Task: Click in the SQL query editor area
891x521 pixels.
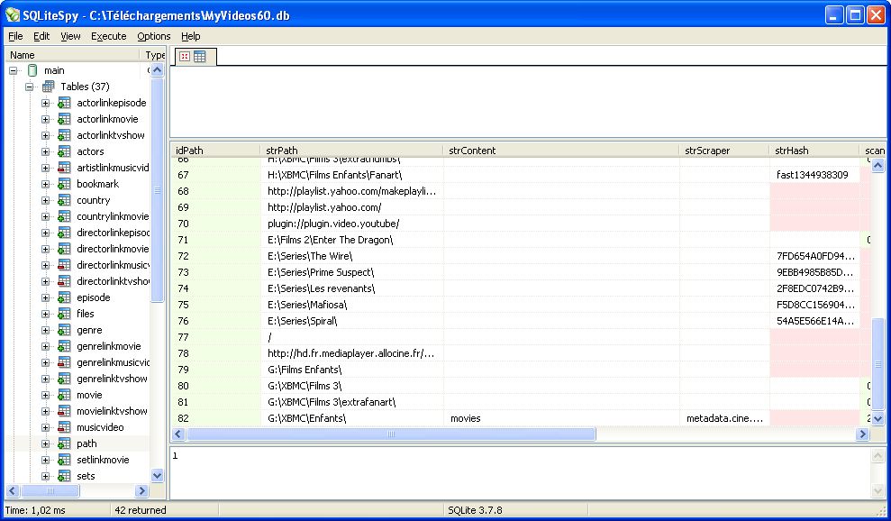Action: [x=529, y=101]
